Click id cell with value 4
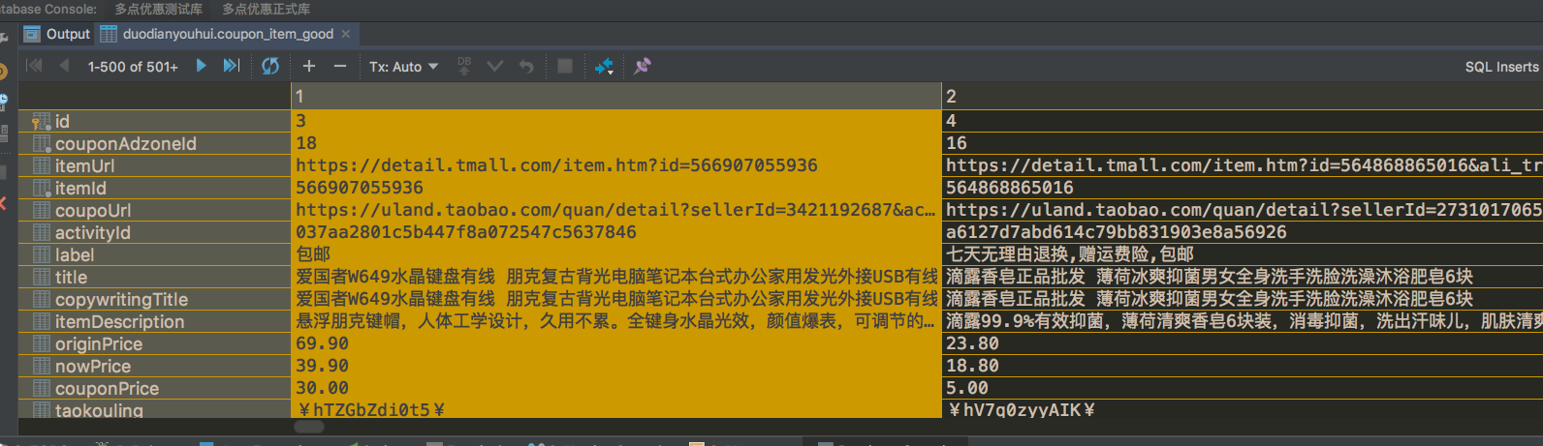Viewport: 1543px width, 446px height. [x=1243, y=121]
